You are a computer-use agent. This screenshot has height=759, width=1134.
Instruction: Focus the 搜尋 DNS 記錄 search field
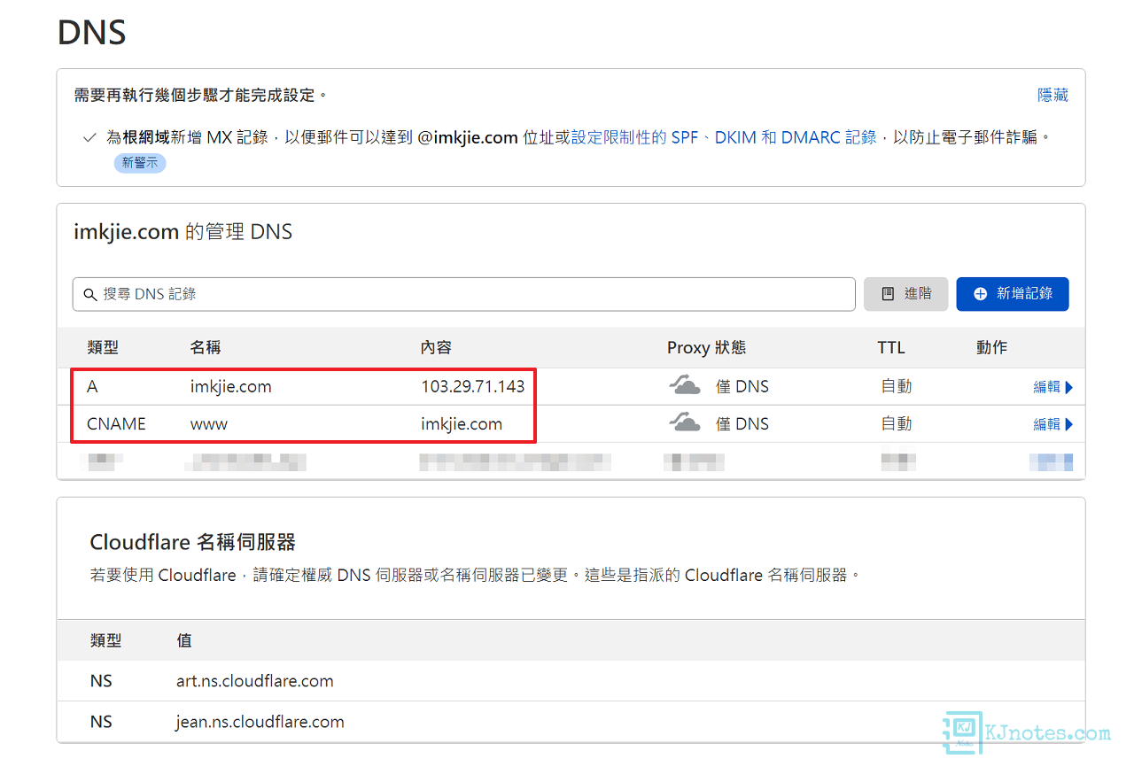[463, 294]
